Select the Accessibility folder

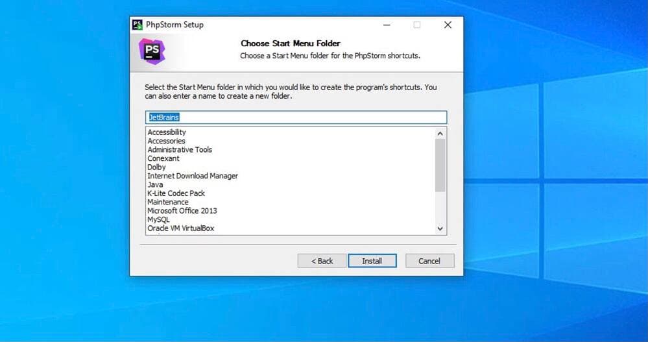[x=167, y=132]
